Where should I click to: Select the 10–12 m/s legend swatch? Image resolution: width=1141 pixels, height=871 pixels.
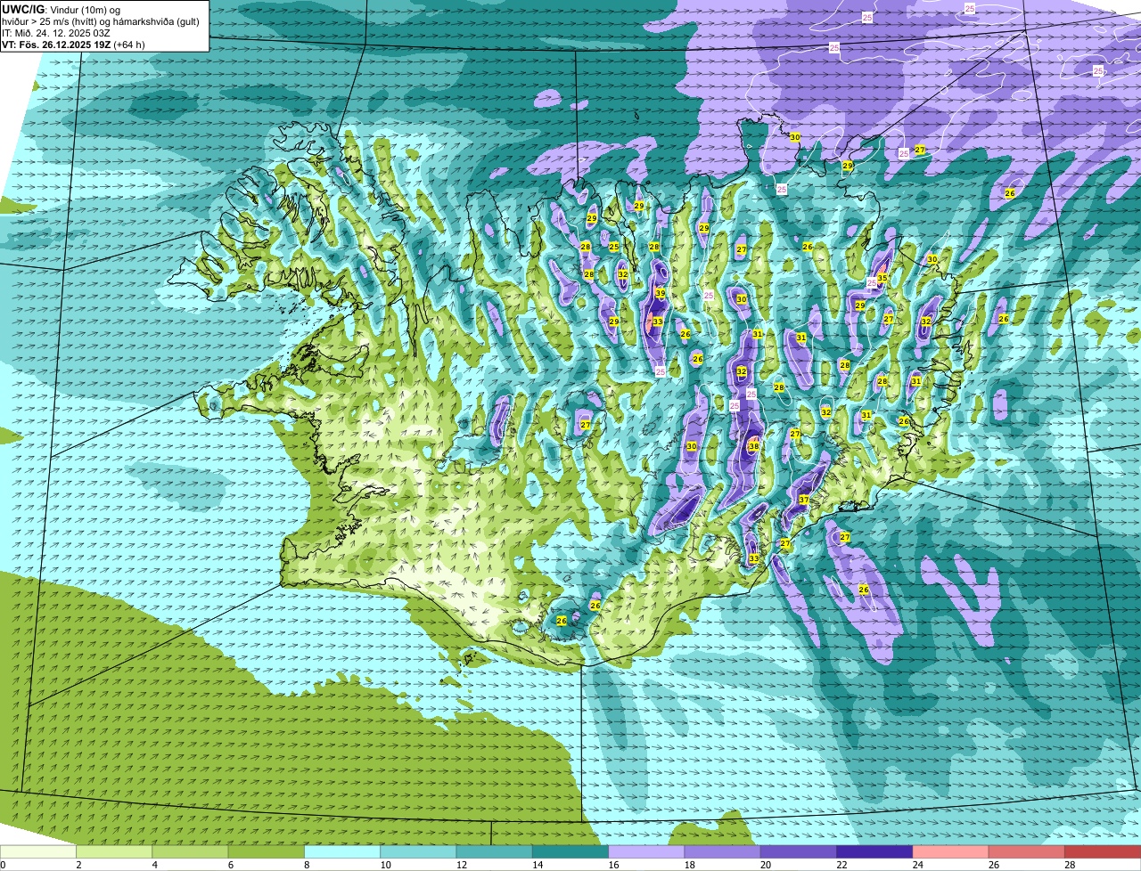click(418, 852)
